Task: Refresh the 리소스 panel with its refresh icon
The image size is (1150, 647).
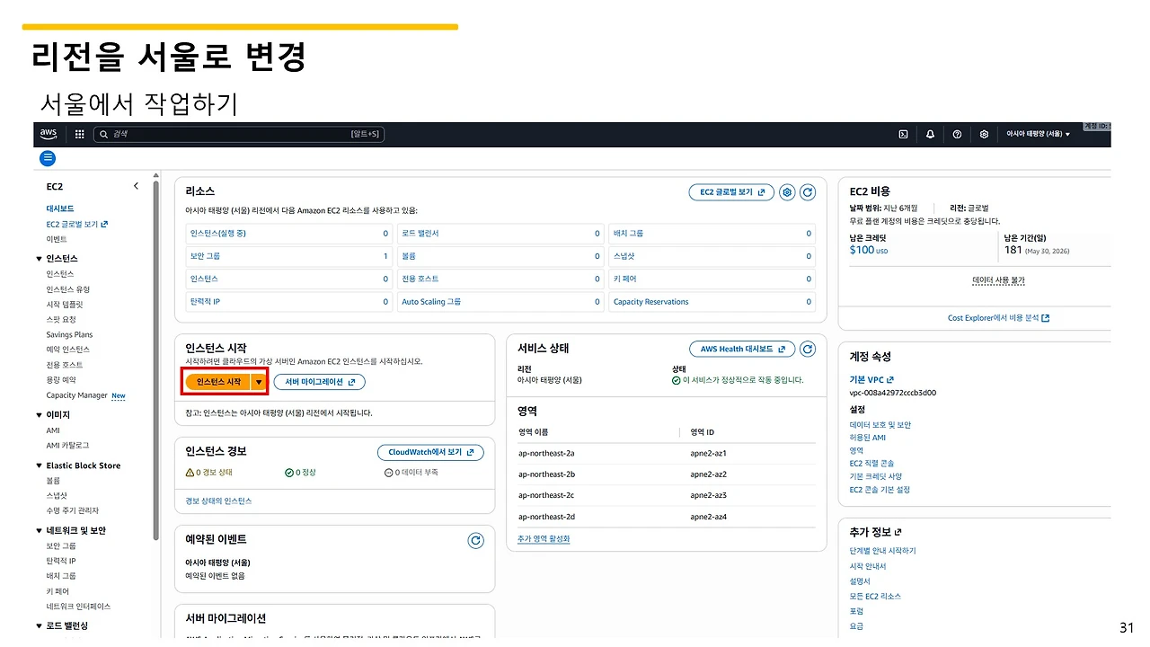Action: [807, 191]
